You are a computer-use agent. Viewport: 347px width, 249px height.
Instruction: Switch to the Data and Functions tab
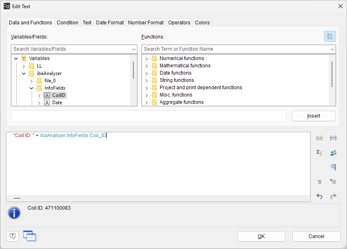[x=30, y=23]
